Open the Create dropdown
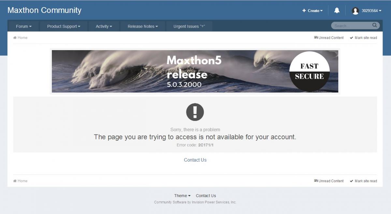 click(x=312, y=11)
